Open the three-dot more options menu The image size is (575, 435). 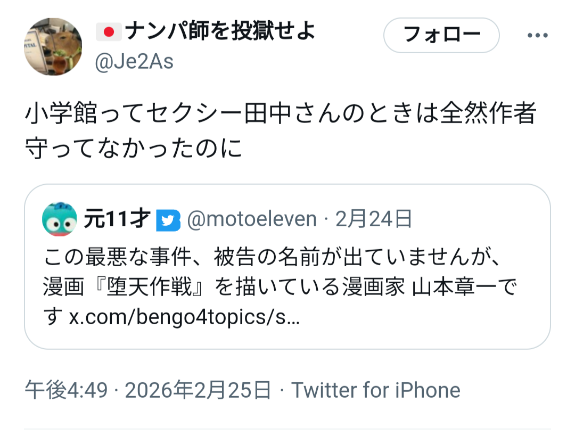(537, 36)
